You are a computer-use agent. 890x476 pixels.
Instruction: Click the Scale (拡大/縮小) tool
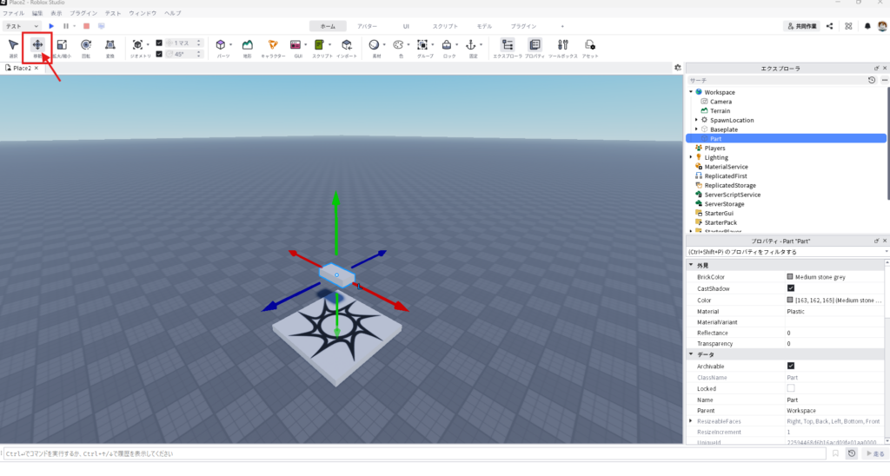[62, 45]
